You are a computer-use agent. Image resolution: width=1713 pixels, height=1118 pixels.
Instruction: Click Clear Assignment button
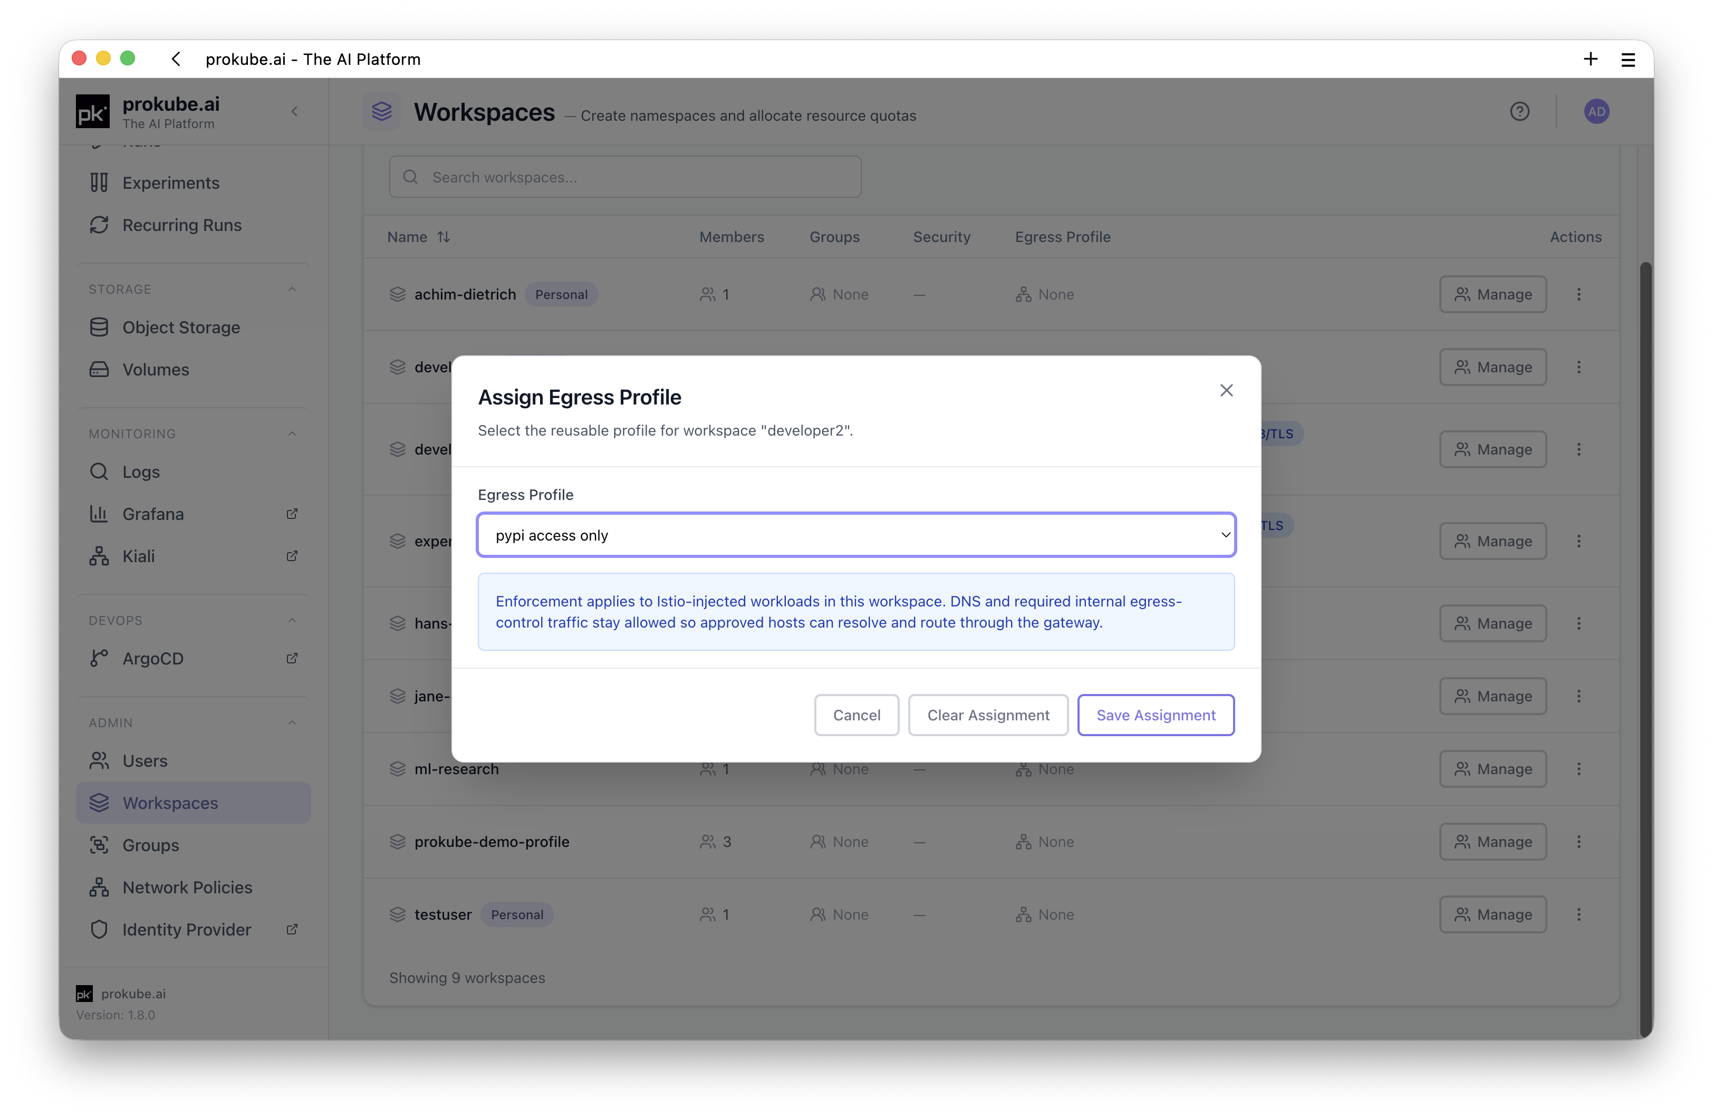(x=988, y=715)
